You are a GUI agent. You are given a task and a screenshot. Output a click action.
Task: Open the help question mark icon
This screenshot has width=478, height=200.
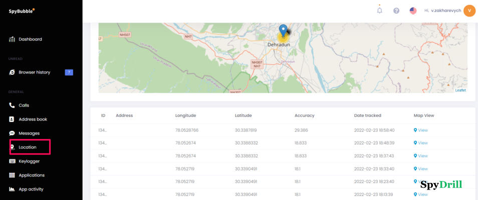coord(396,10)
